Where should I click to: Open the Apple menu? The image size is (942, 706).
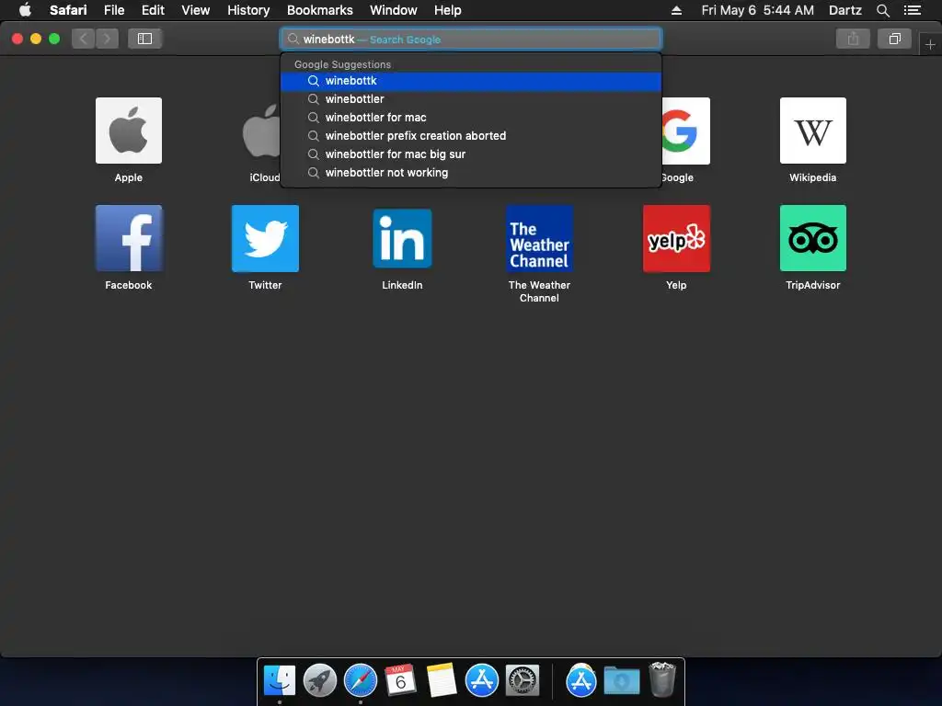[x=25, y=10]
